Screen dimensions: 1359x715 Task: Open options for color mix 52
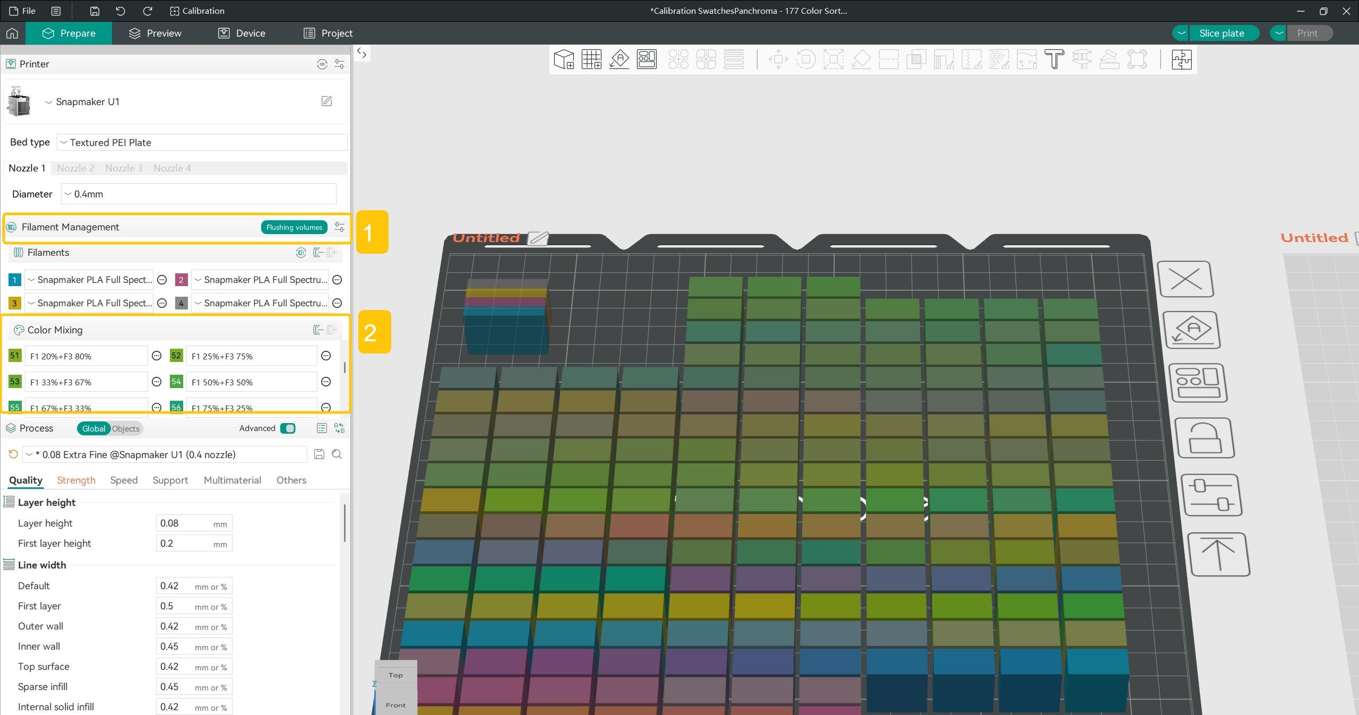(x=326, y=356)
